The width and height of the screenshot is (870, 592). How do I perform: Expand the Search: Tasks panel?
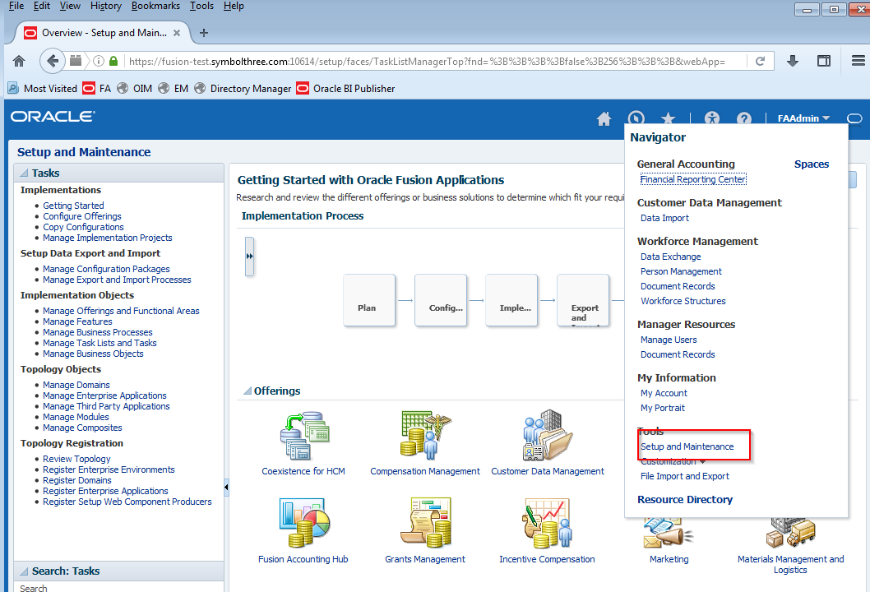coord(24,571)
